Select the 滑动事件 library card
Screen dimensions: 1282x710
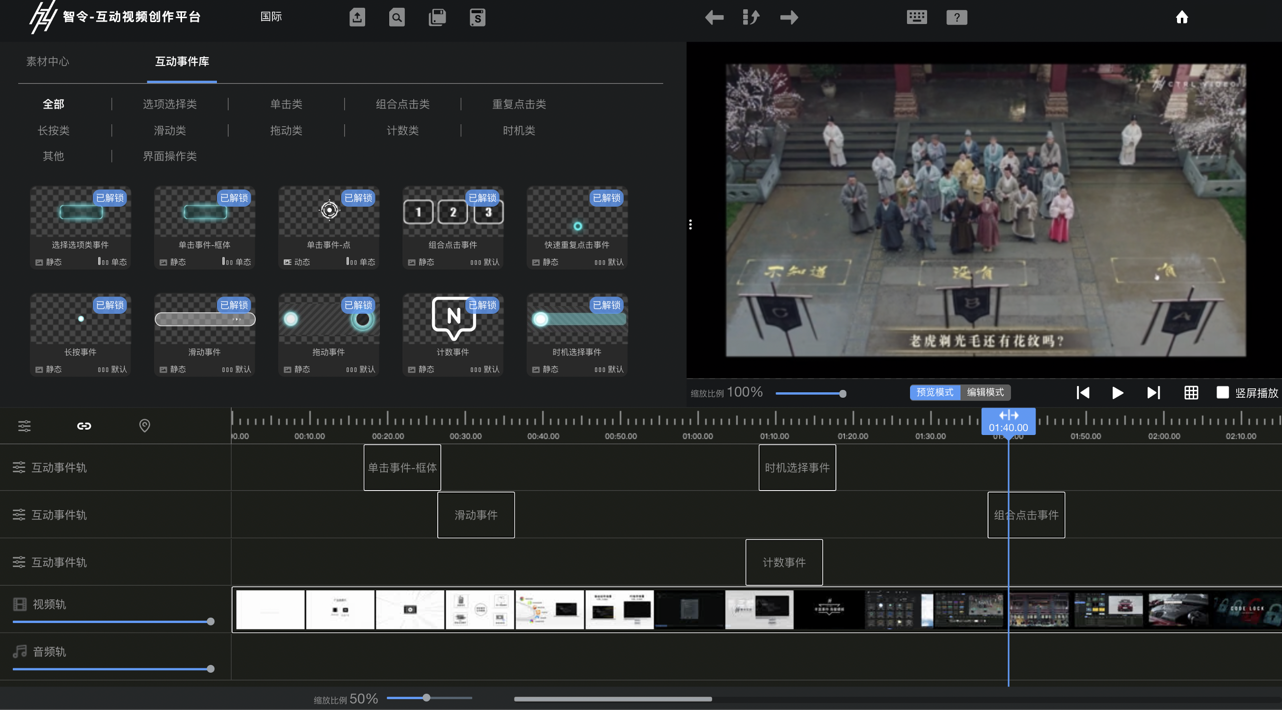(205, 335)
